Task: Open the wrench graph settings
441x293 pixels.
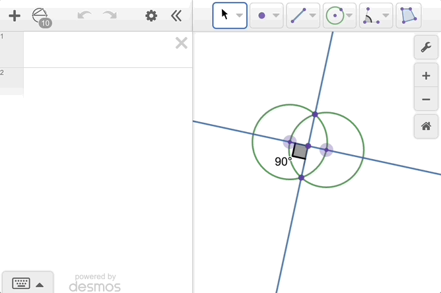Action: click(x=426, y=47)
